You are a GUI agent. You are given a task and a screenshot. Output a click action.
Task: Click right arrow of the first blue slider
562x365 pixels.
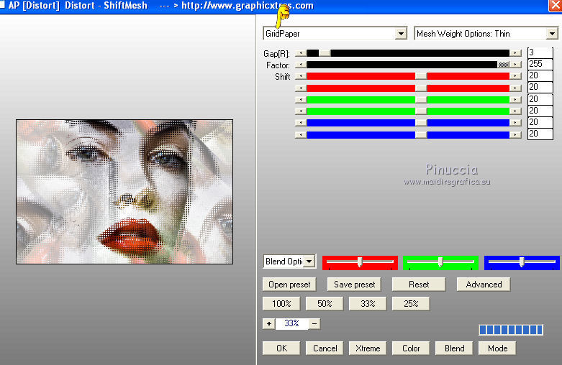pos(515,123)
